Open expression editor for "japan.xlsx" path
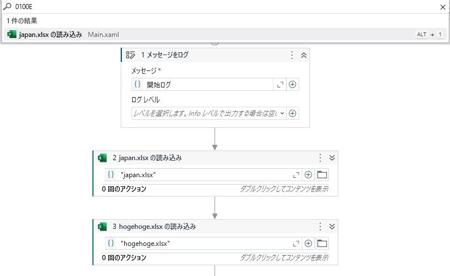 pos(296,175)
